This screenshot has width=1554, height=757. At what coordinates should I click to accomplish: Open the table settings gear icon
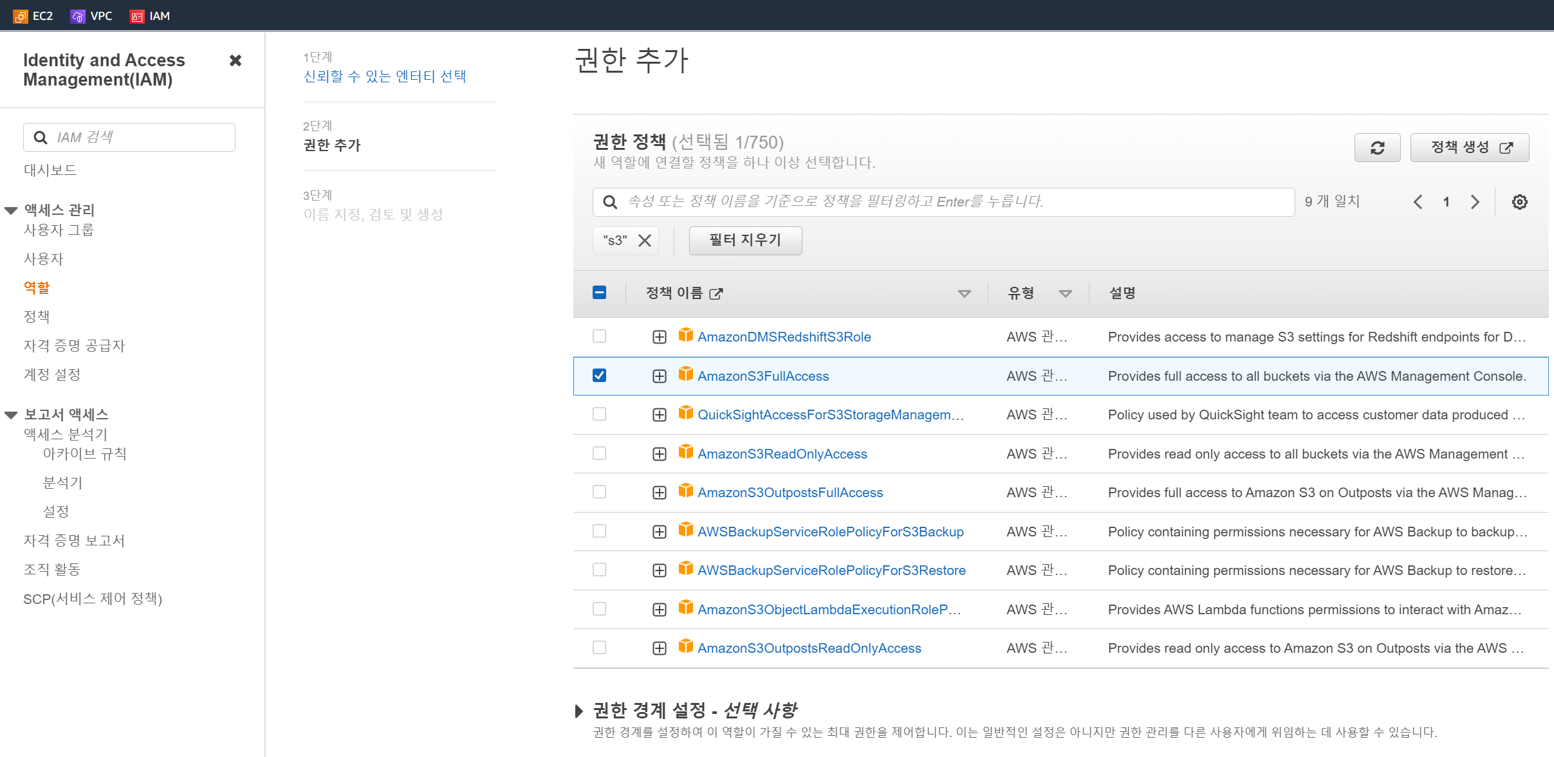[1519, 202]
